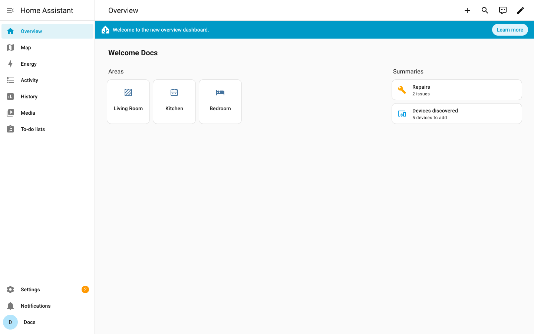The image size is (534, 334).
Task: Click the Overview home icon in sidebar
Action: pos(10,31)
